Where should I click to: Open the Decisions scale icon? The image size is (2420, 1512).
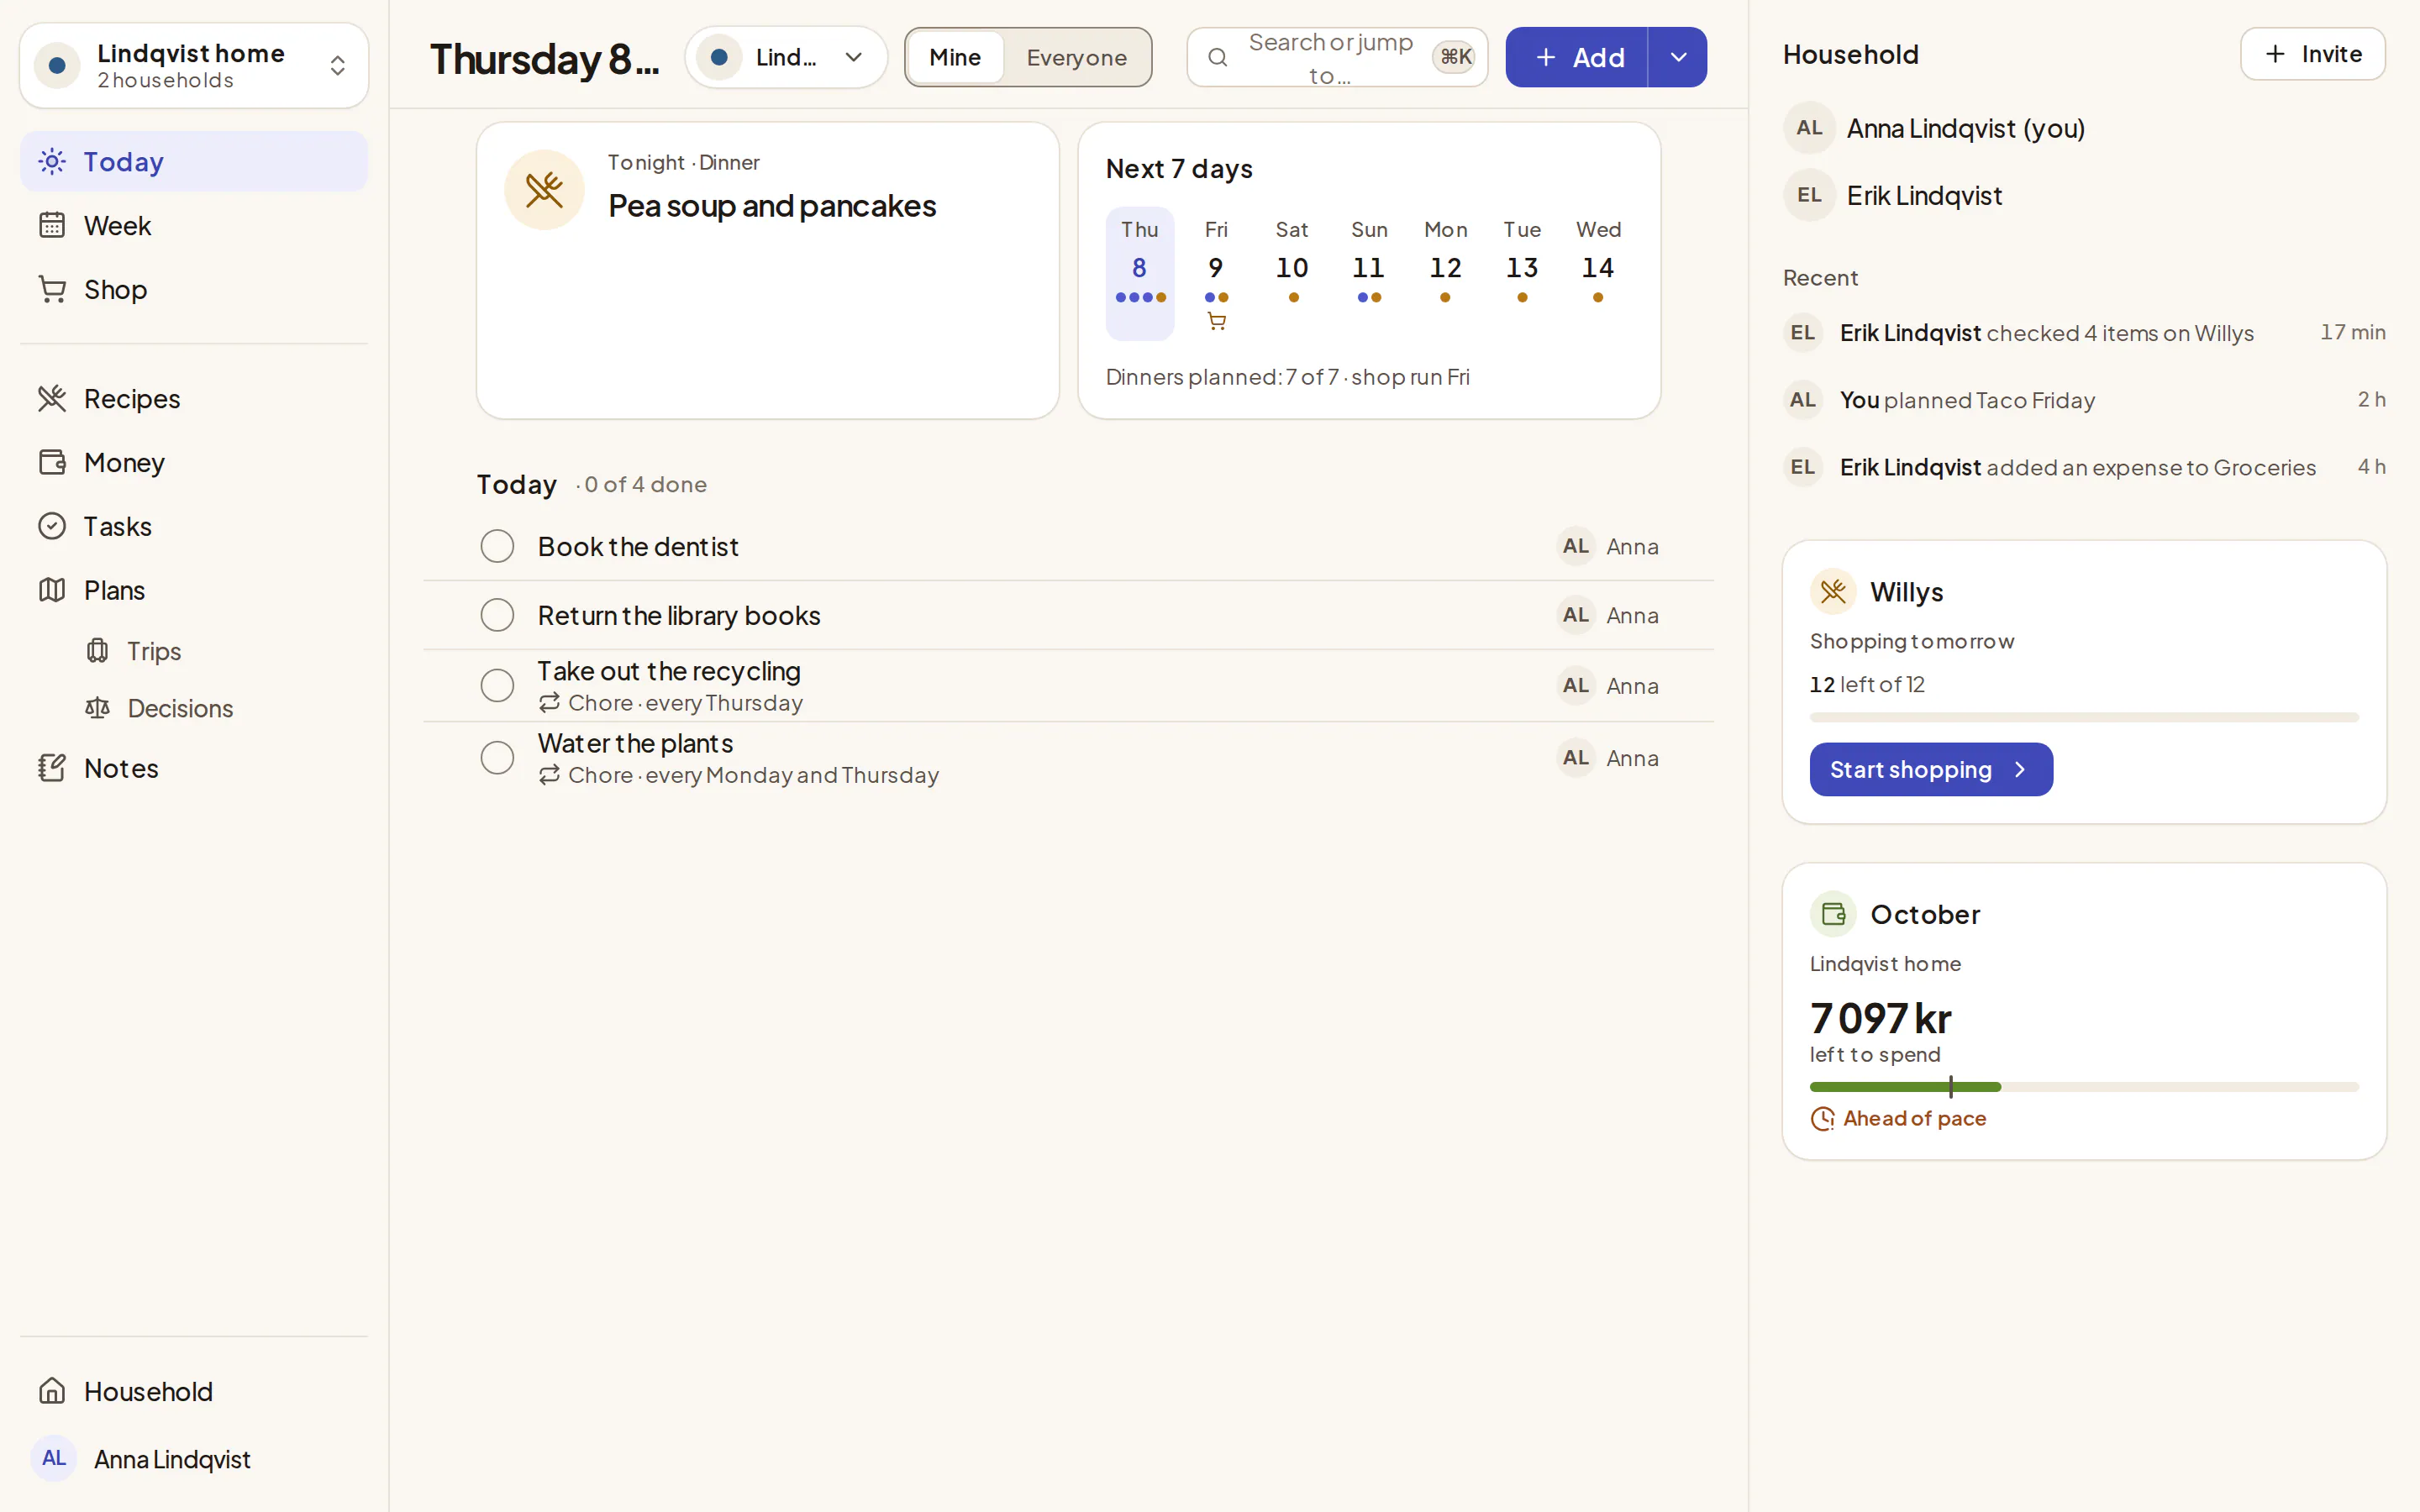[97, 708]
